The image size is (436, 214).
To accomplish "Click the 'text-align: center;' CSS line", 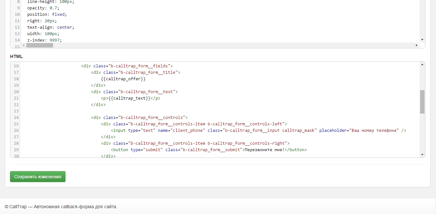I will (50, 27).
